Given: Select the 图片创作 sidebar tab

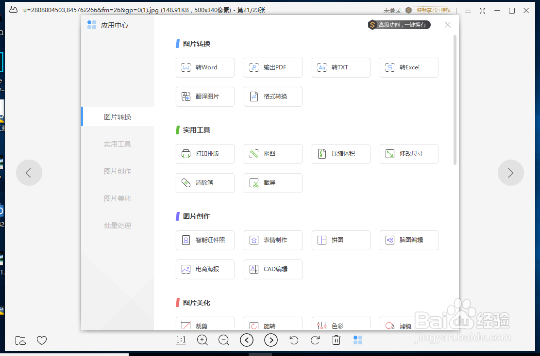Looking at the screenshot, I should click(x=118, y=171).
